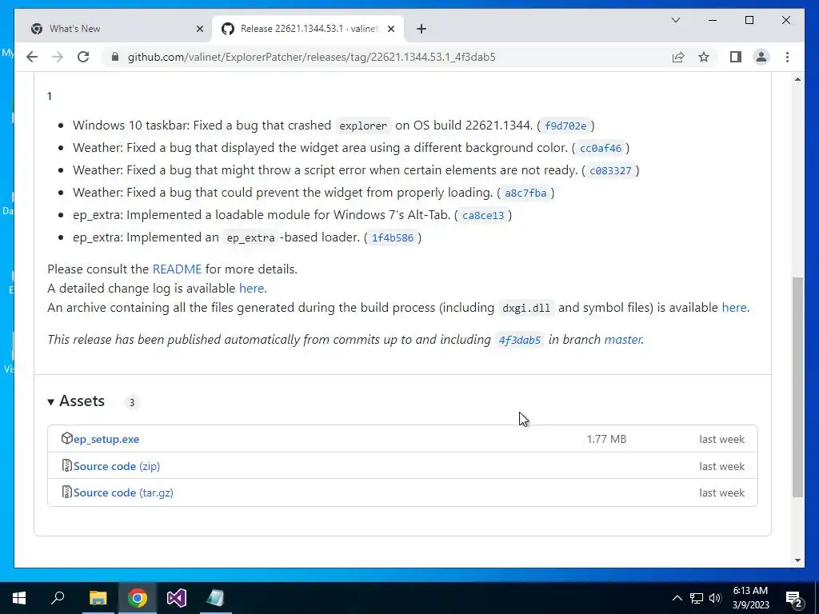This screenshot has height=614, width=819.
Task: Open commit 1f4b586 link
Action: point(392,238)
